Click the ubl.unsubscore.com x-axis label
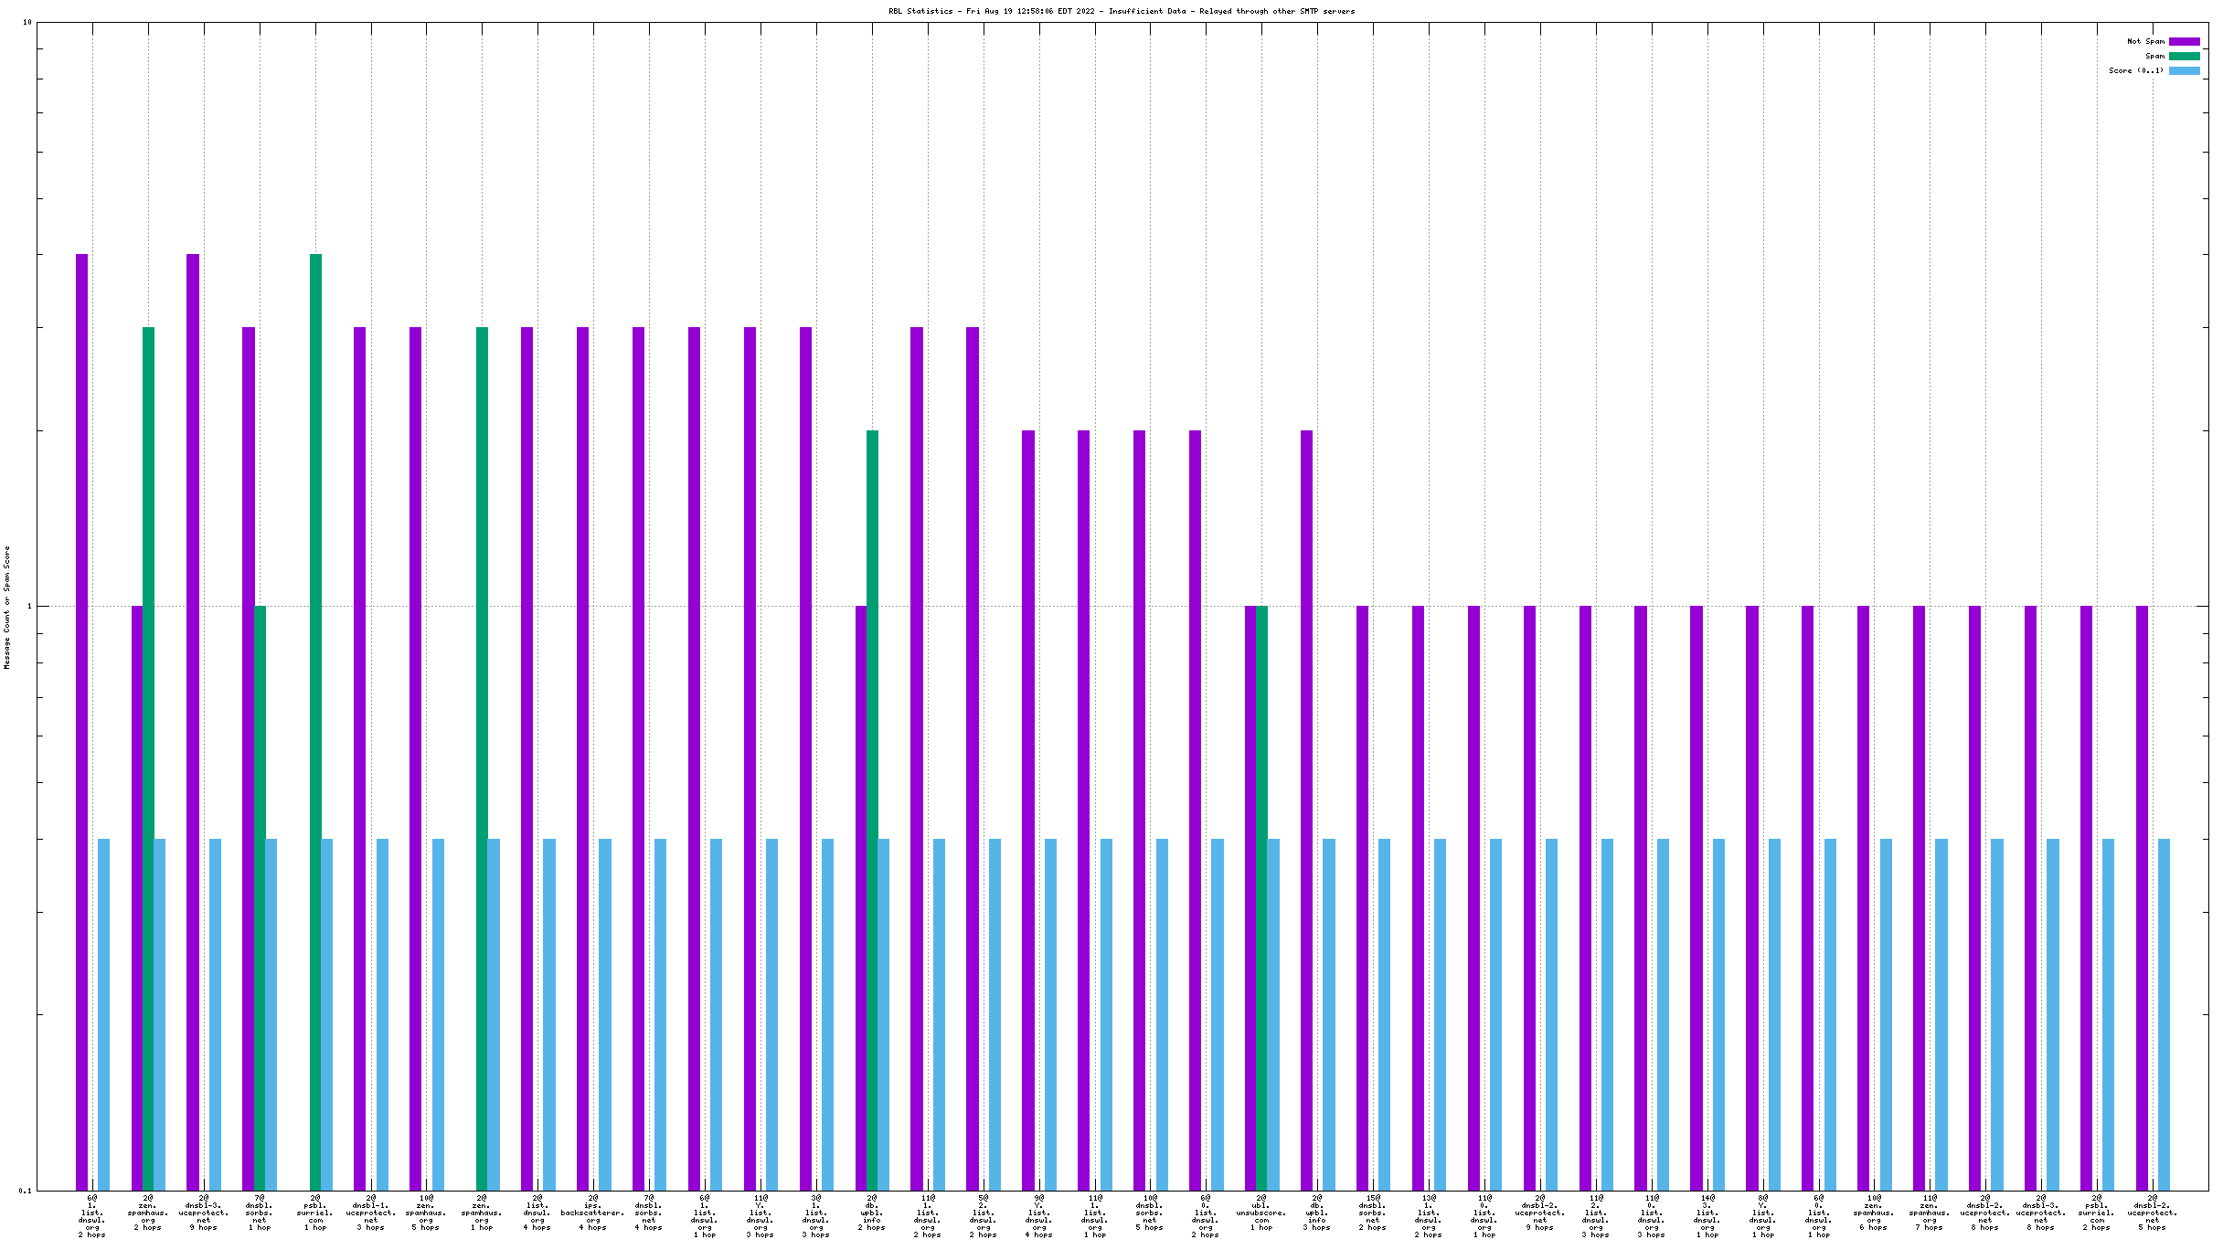The height and width of the screenshot is (1250, 2223). [x=1261, y=1213]
